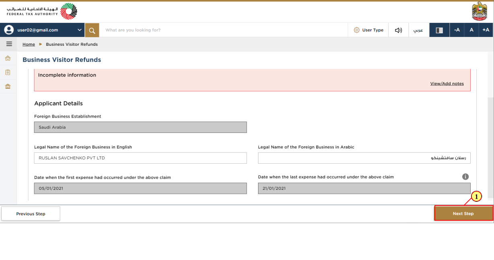494x260 pixels.
Task: Open the user avatar icon
Action: (9, 30)
